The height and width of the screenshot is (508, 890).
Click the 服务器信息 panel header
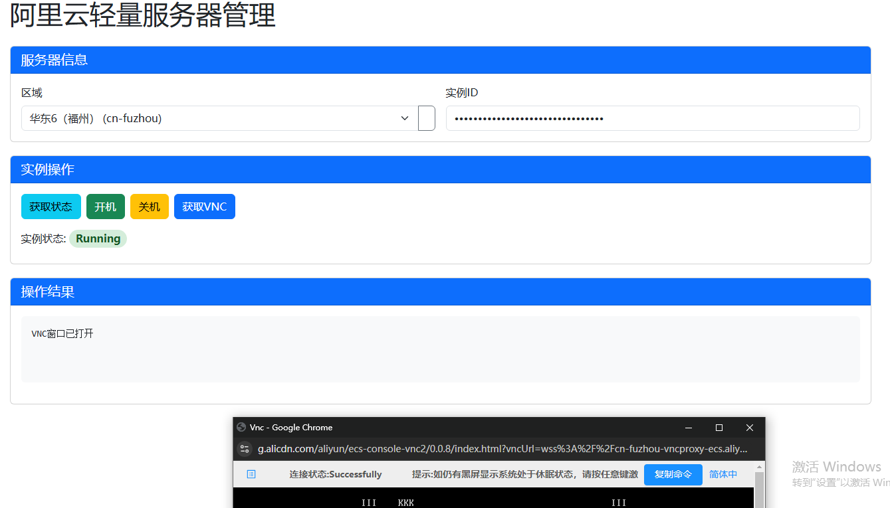tap(441, 60)
